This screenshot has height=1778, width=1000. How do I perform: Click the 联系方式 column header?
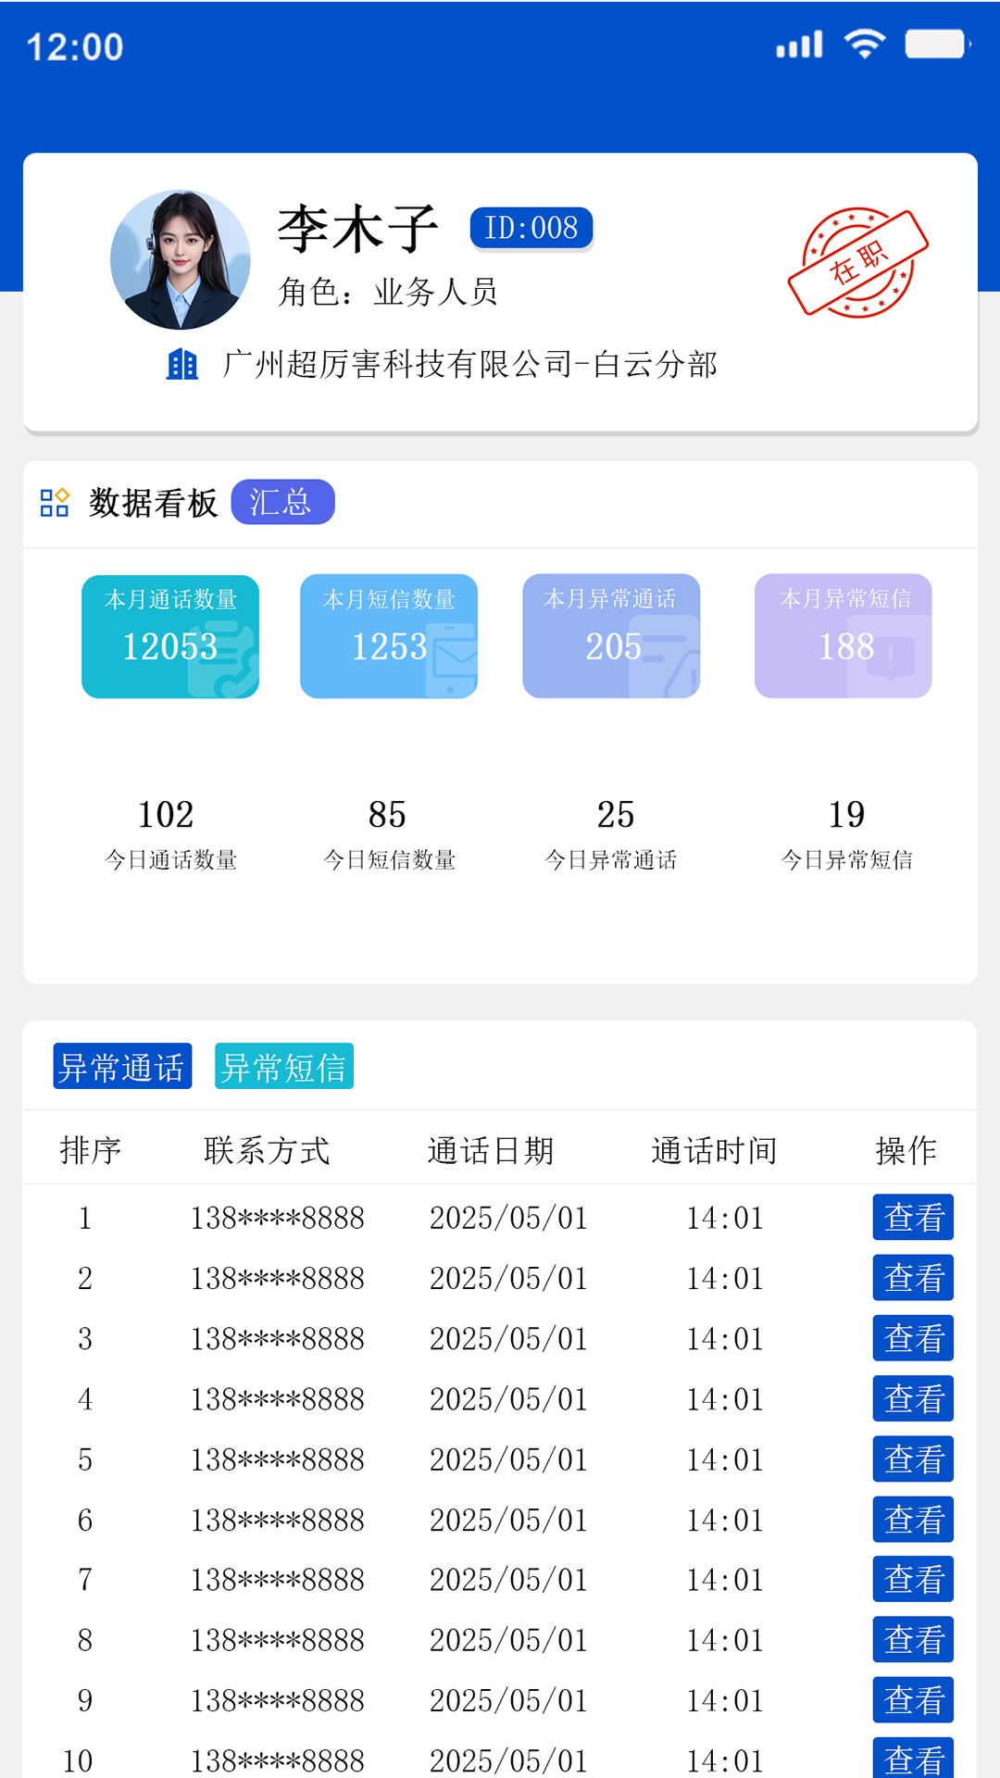[267, 1150]
